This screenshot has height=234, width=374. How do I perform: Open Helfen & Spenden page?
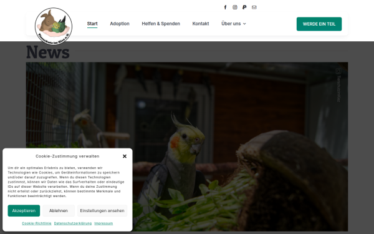pos(161,24)
